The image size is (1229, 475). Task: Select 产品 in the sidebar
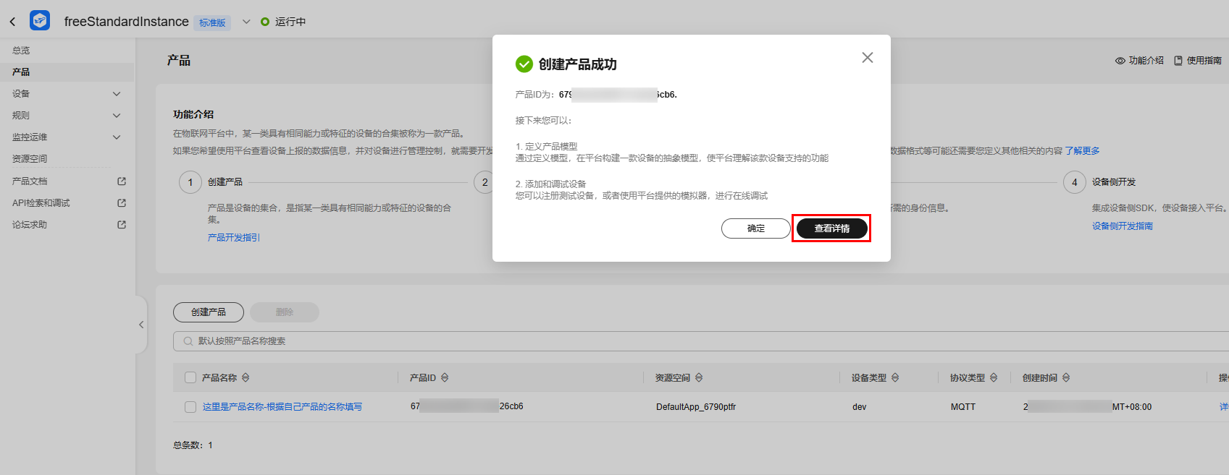pos(21,72)
